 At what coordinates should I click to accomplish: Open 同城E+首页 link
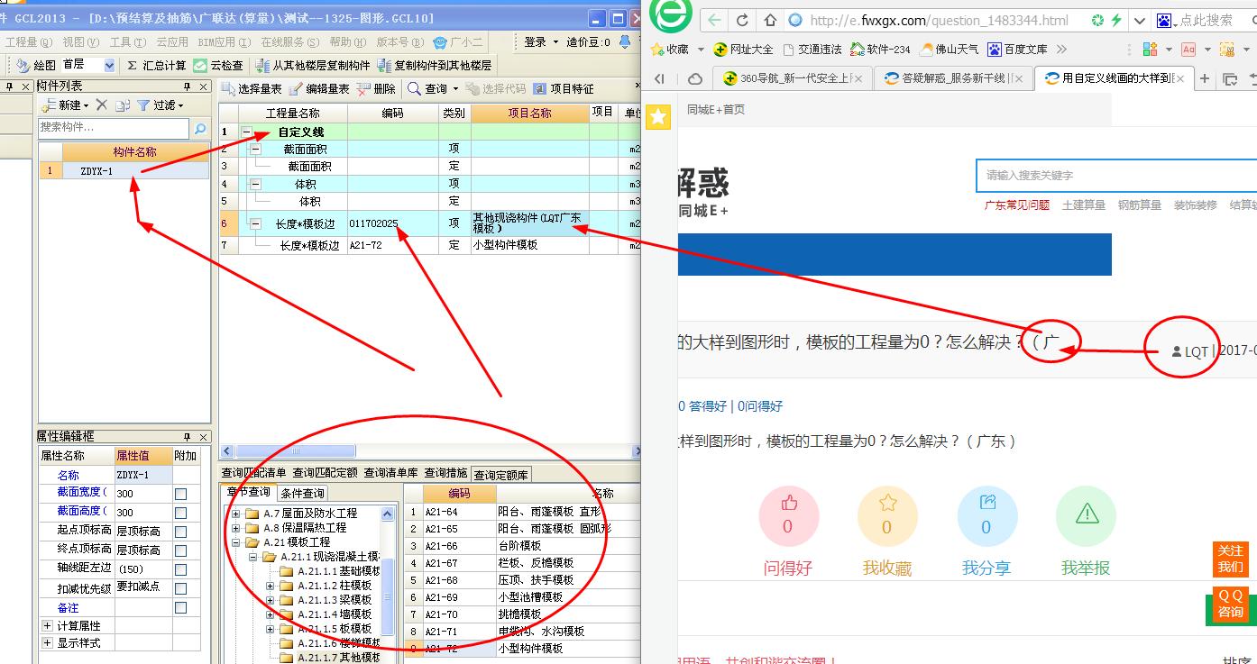tap(716, 109)
